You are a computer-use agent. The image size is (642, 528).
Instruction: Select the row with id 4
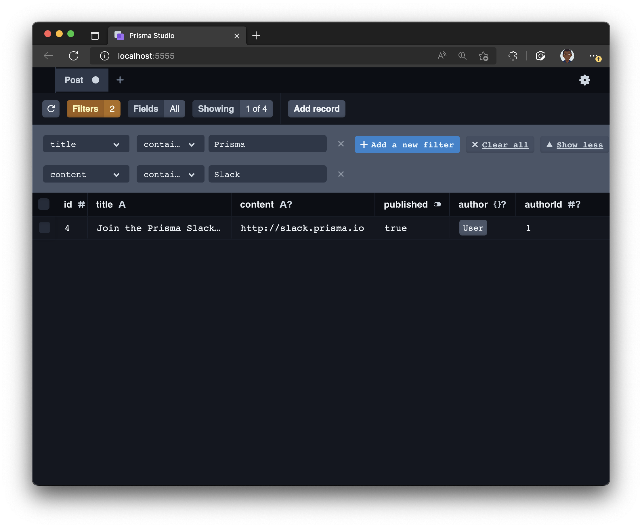(44, 227)
